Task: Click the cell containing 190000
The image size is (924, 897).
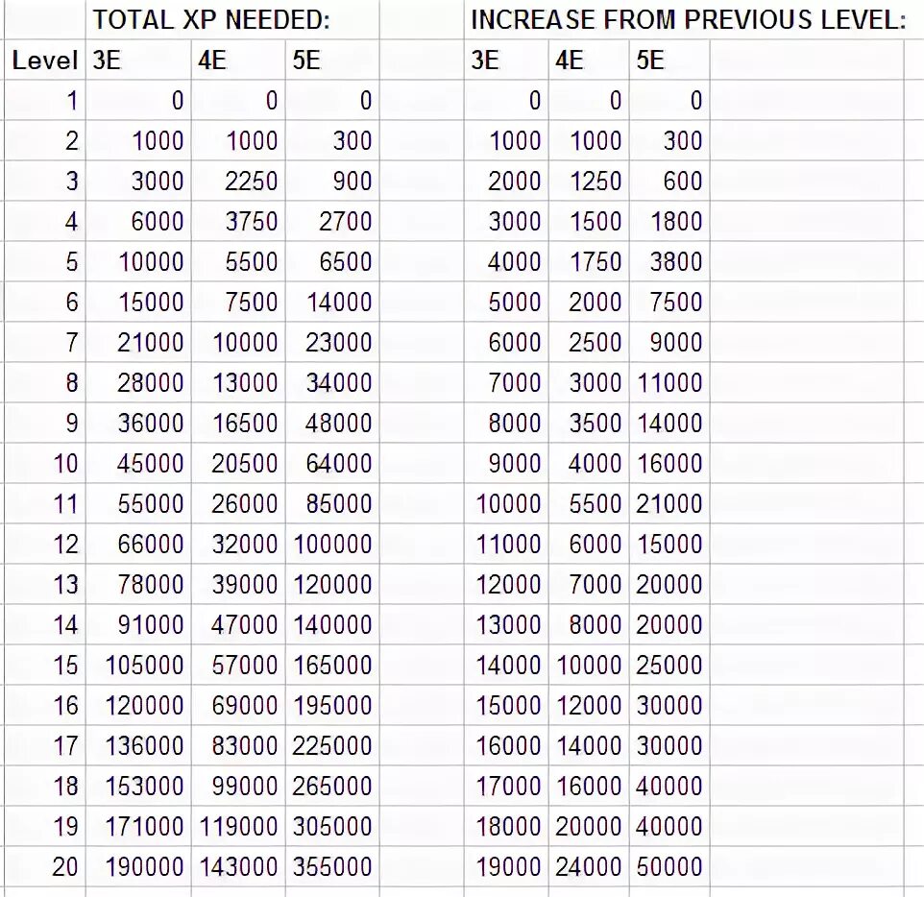Action: [138, 866]
